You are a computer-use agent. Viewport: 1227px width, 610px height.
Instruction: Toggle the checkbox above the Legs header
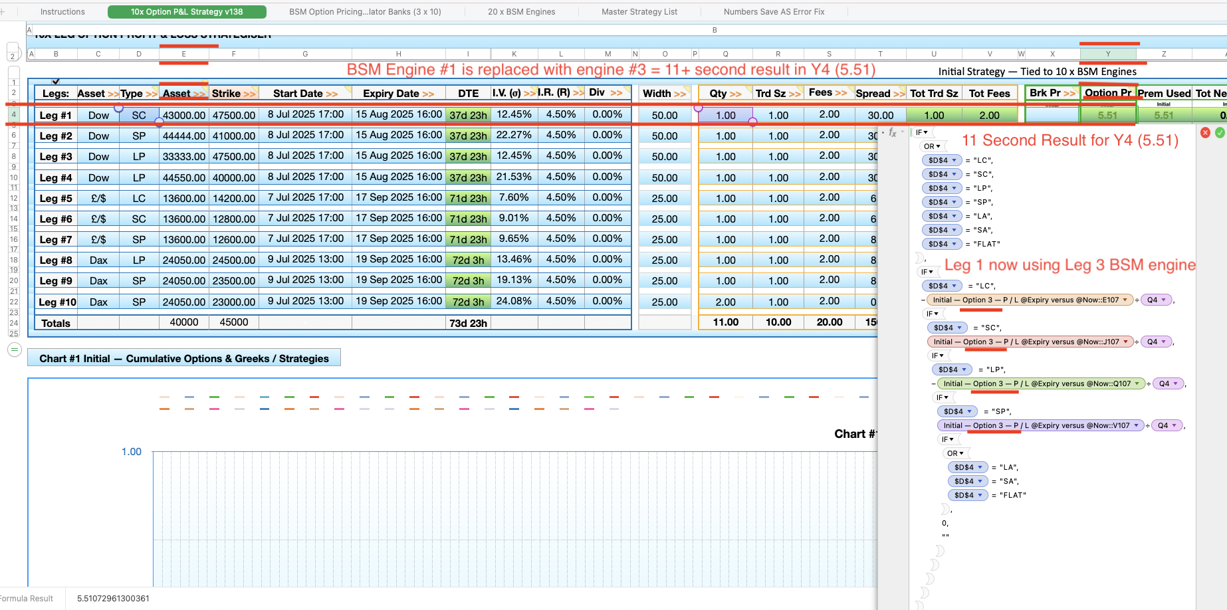coord(56,82)
